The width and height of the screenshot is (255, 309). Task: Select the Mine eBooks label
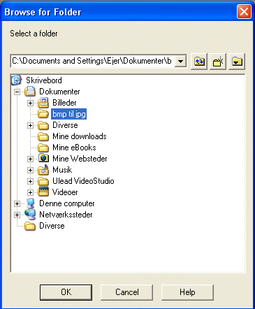74,148
